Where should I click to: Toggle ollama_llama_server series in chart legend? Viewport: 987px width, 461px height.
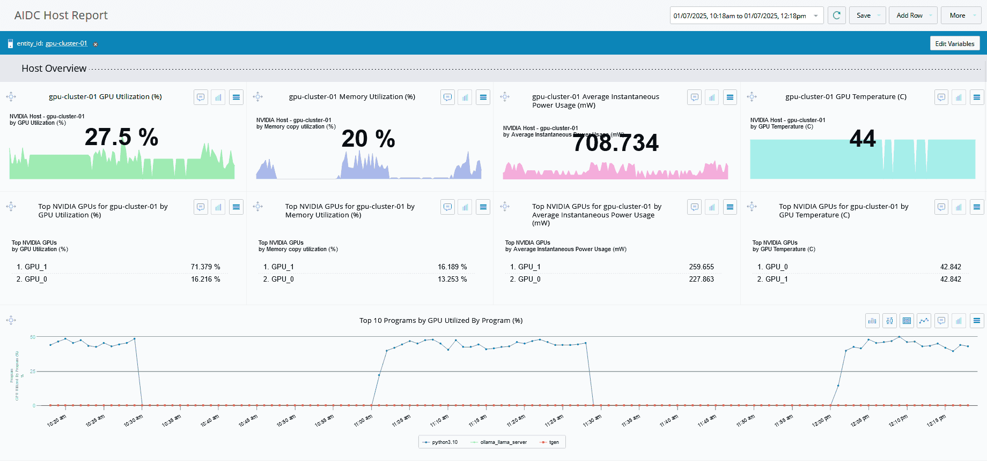click(x=499, y=442)
